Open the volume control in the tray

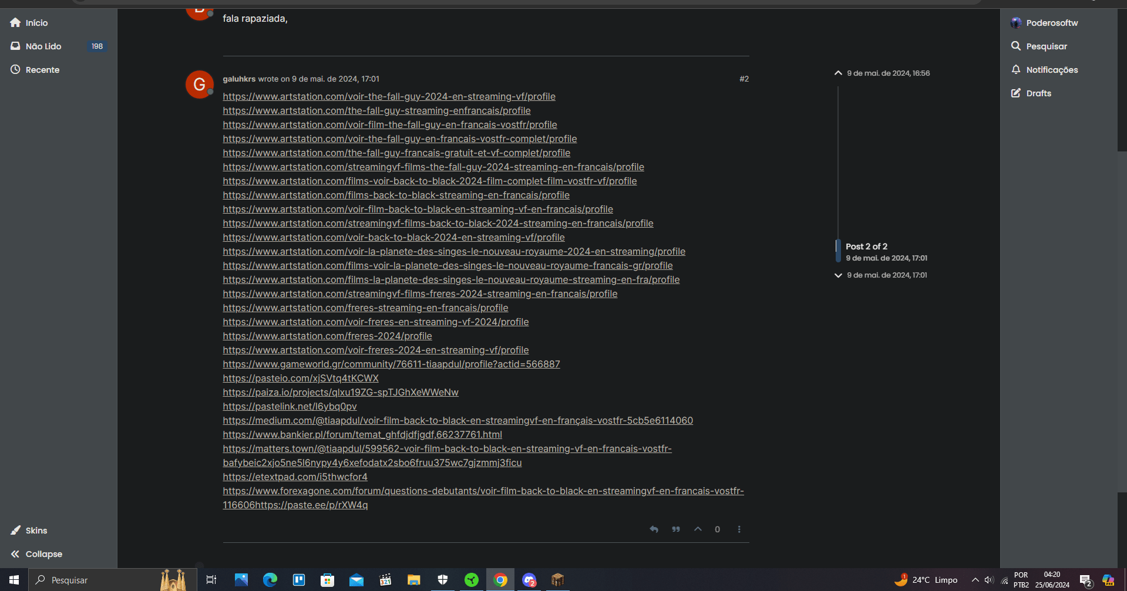989,580
